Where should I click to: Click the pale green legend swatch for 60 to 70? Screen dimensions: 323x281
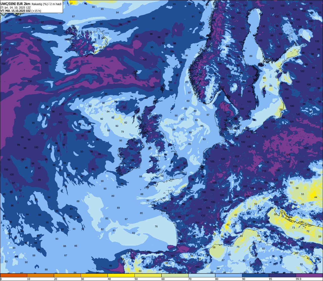coord(175,275)
